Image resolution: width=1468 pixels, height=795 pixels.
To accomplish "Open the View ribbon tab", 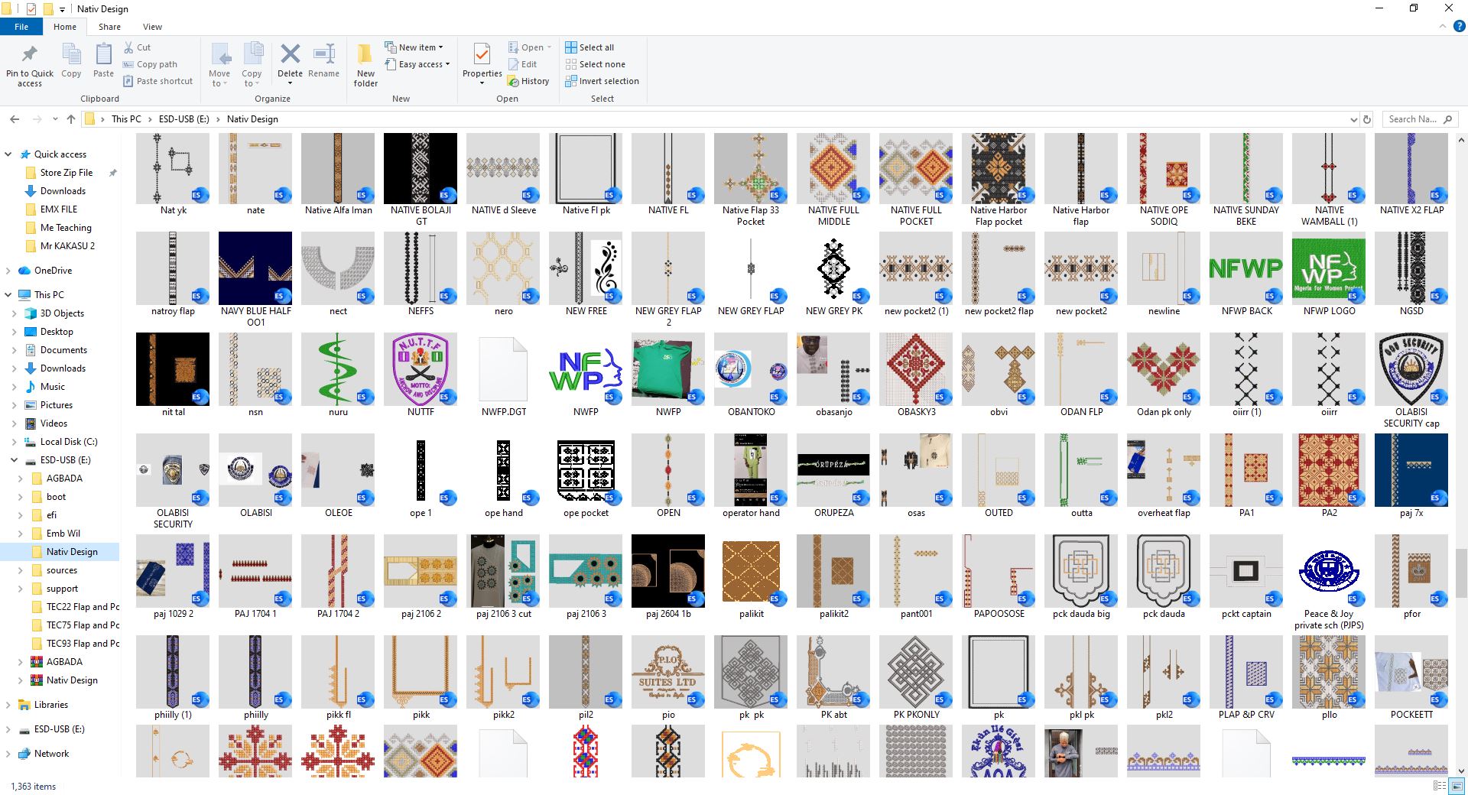I will pyautogui.click(x=152, y=27).
